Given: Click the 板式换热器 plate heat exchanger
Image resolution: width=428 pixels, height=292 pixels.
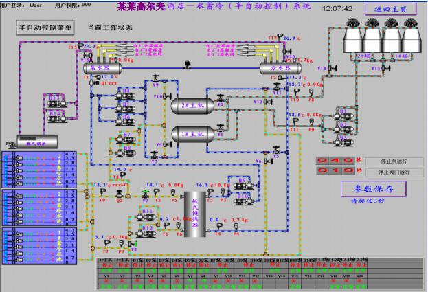Looking at the screenshot, I should 195,214.
